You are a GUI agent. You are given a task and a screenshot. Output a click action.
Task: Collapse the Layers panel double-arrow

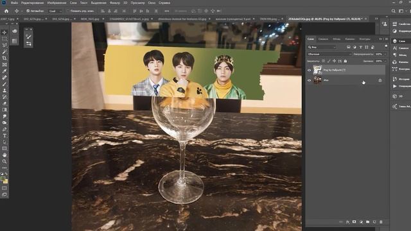coord(381,39)
